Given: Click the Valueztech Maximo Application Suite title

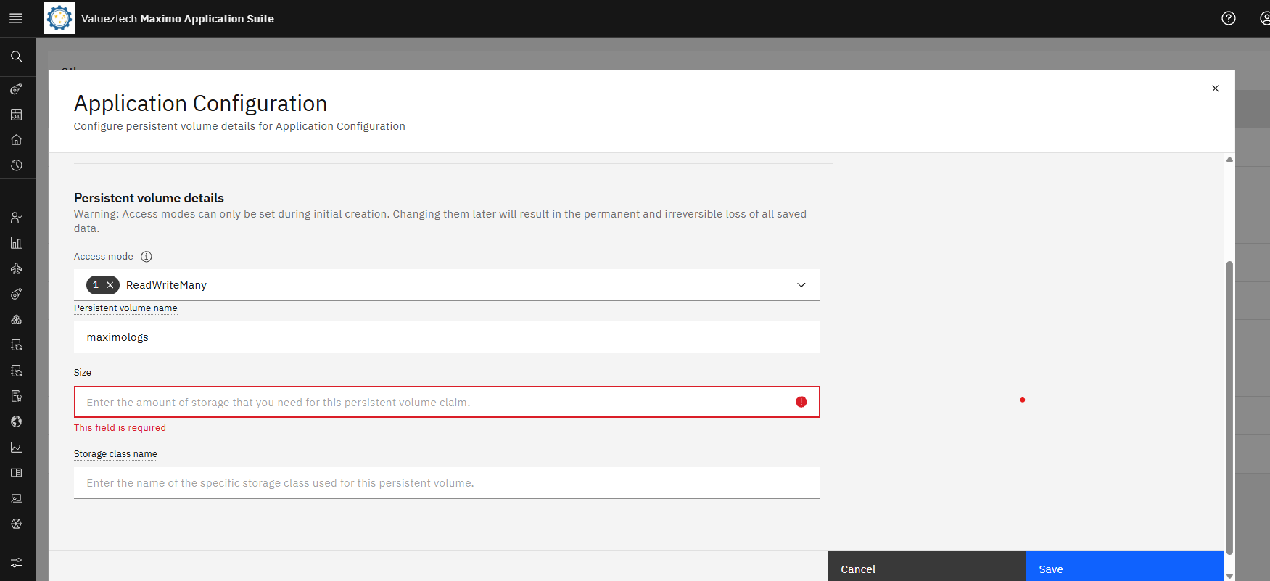Looking at the screenshot, I should tap(178, 19).
